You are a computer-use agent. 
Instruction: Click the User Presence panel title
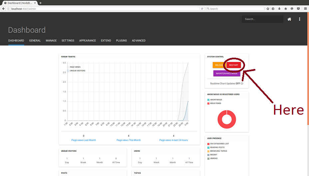click(x=214, y=138)
